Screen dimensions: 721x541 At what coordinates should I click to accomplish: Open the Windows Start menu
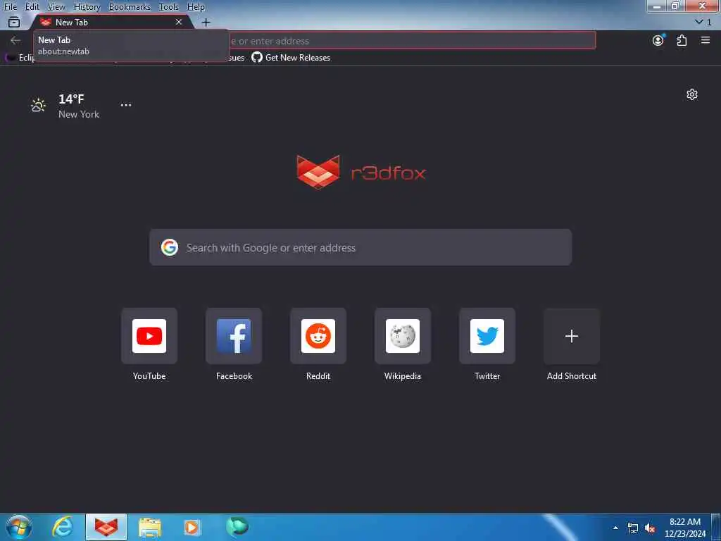19,527
